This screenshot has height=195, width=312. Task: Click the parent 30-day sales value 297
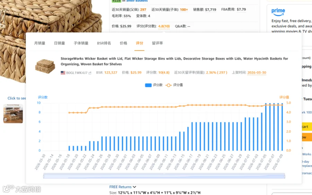pos(143,10)
